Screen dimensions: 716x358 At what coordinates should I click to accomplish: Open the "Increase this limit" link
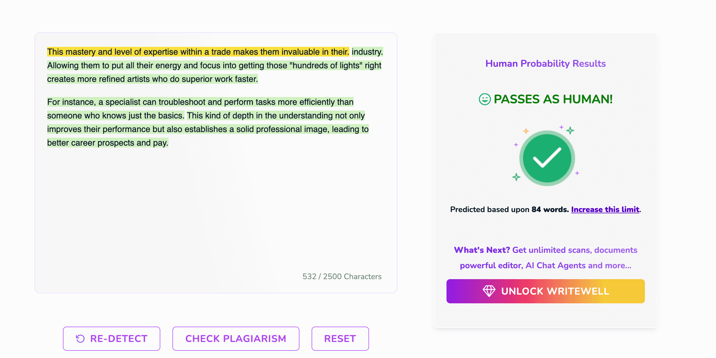pos(605,209)
